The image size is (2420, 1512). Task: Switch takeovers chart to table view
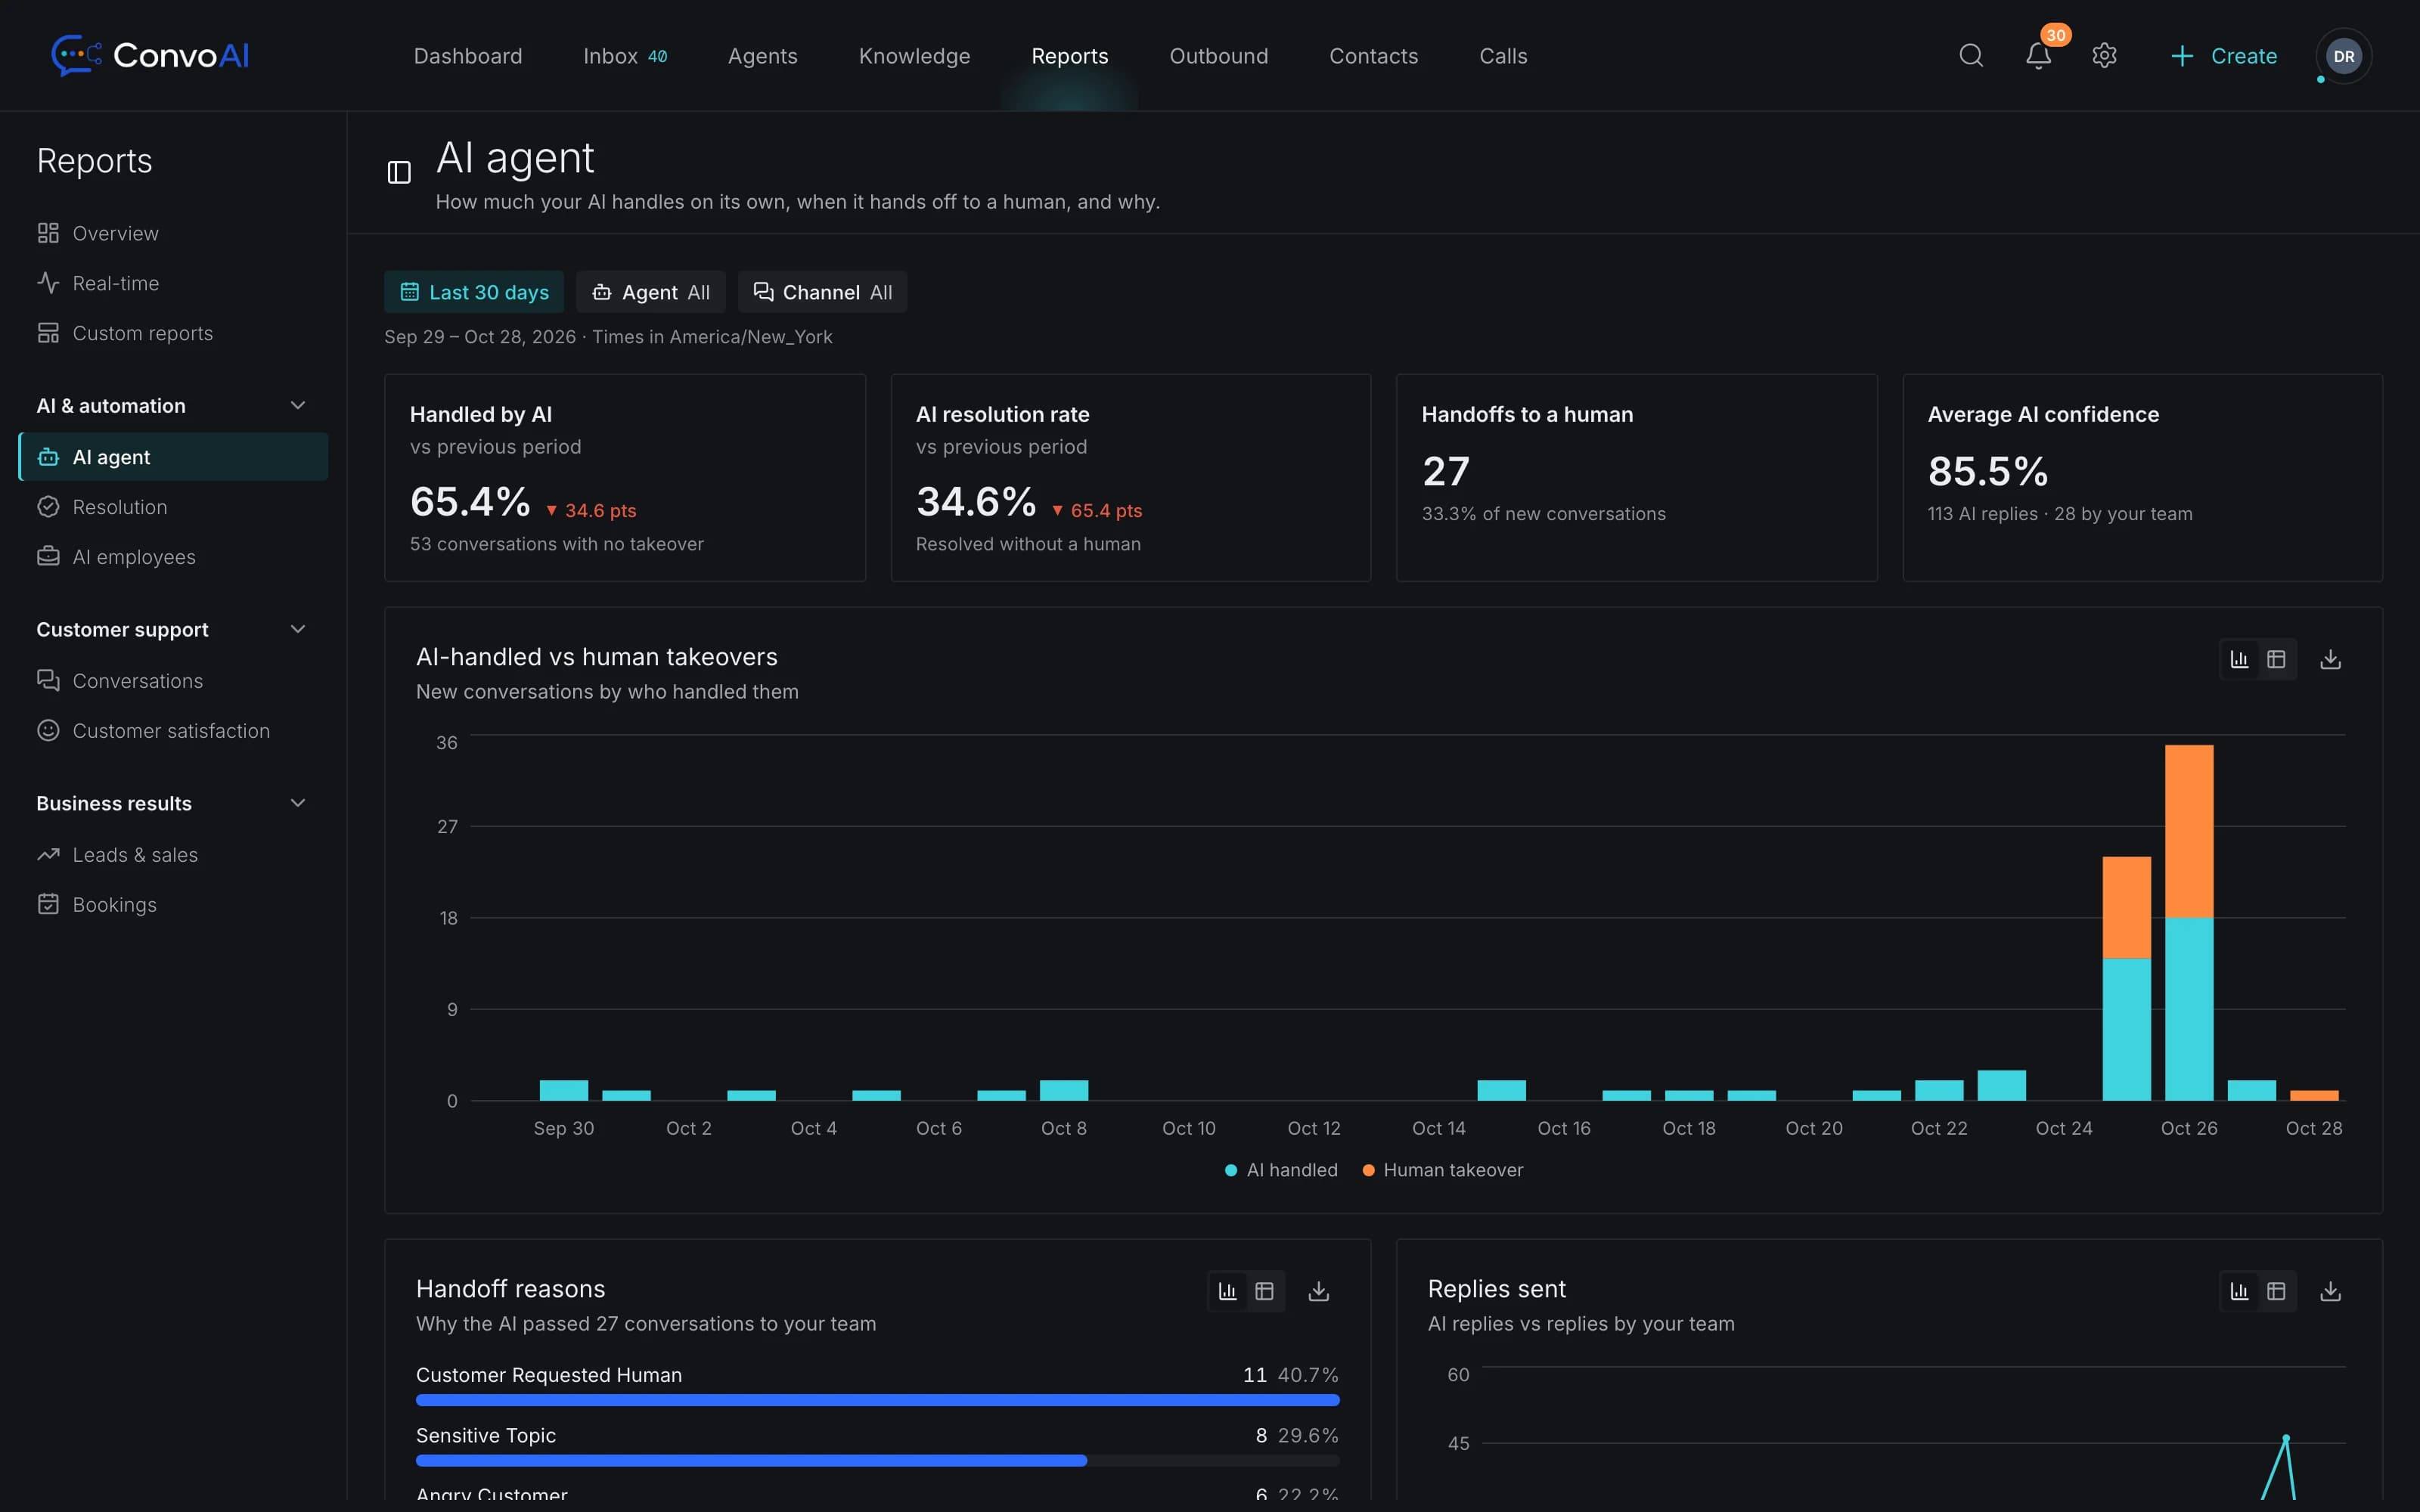tap(2276, 659)
